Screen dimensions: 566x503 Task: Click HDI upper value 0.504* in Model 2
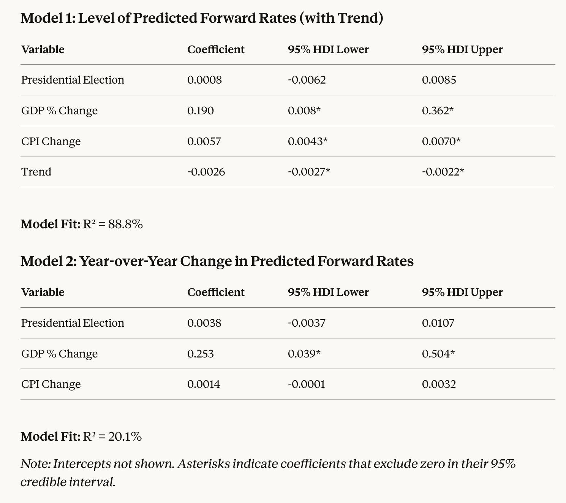438,354
